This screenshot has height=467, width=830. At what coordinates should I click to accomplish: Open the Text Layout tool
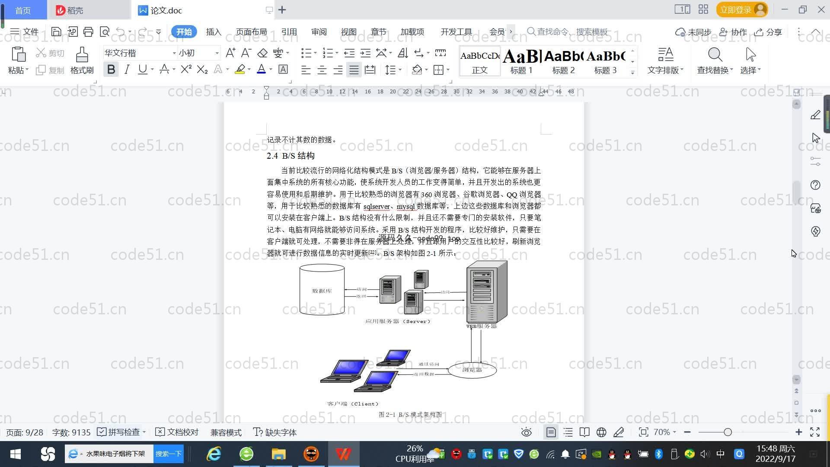coord(665,61)
